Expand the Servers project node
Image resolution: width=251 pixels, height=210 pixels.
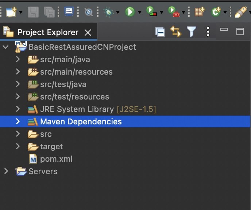[x=6, y=171]
